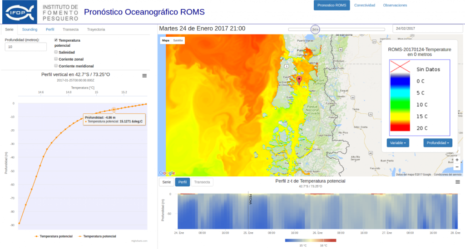465x249 pixels.
Task: Zoom in on the map
Action: [x=457, y=160]
